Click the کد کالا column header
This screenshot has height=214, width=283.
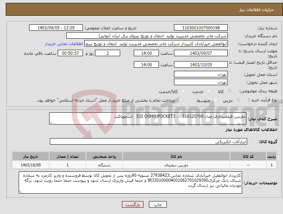click(x=248, y=156)
